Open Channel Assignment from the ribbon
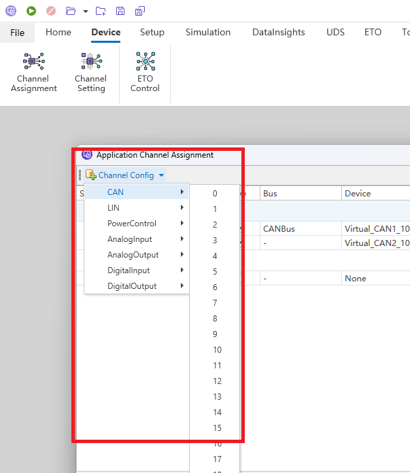 tap(34, 73)
